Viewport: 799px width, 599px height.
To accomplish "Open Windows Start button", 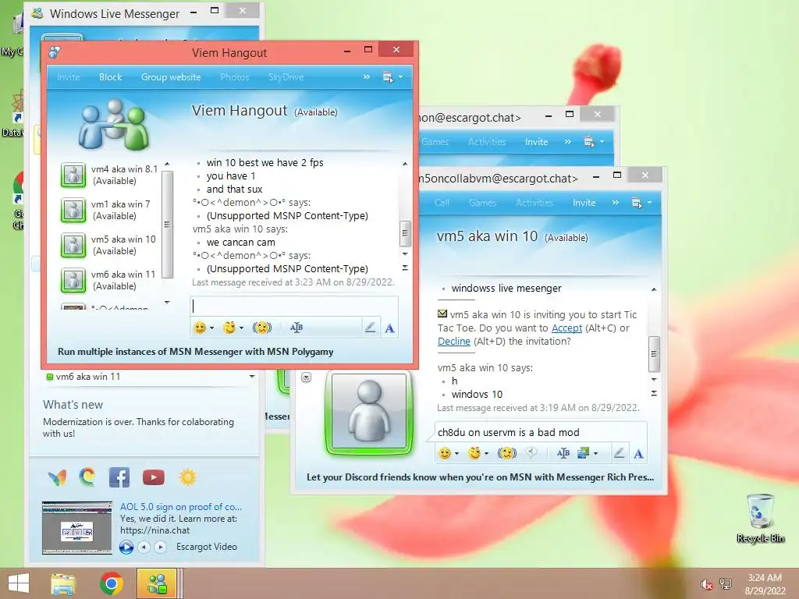I will pyautogui.click(x=19, y=583).
